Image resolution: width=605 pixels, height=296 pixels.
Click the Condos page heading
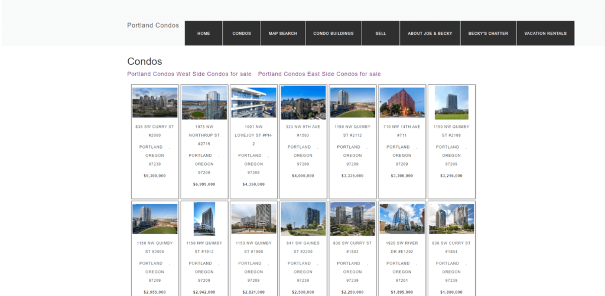point(145,61)
